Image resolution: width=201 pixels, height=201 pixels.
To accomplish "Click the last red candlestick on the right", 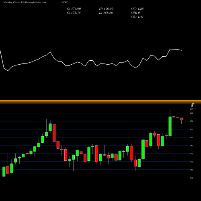I will [182, 119].
